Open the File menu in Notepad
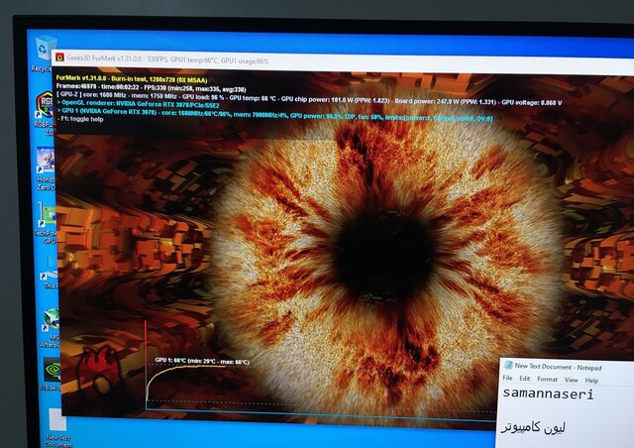The width and height of the screenshot is (634, 448). click(x=507, y=380)
